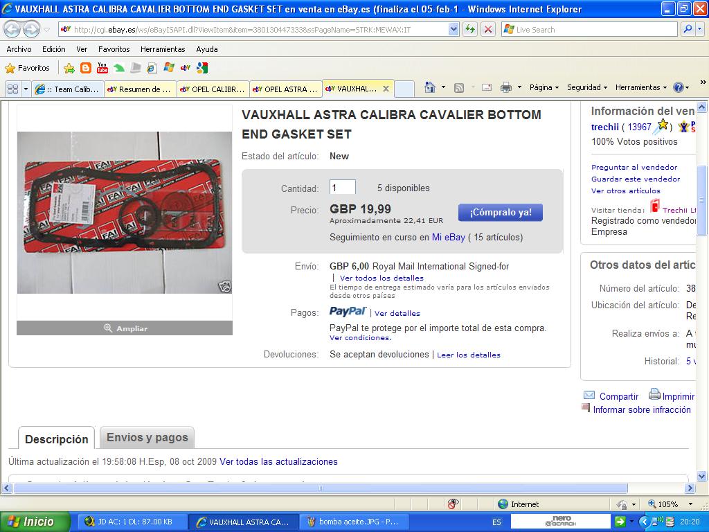Viewport: 709px width, 532px height.
Task: Open the Blogger favorite icon
Action: point(85,68)
